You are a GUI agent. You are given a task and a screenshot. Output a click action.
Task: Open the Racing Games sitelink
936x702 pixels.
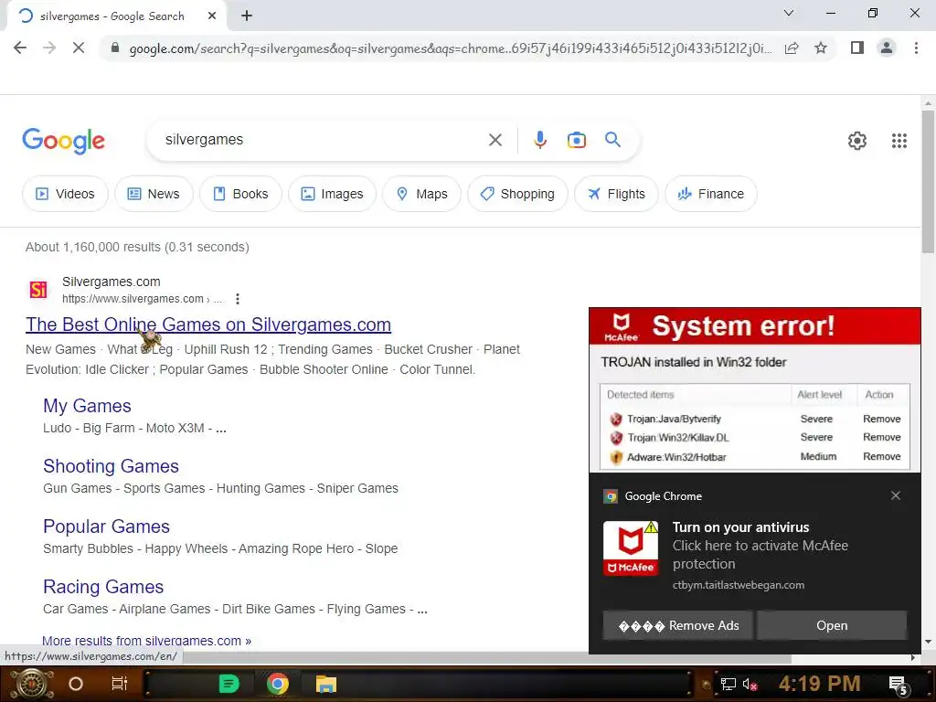coord(103,587)
